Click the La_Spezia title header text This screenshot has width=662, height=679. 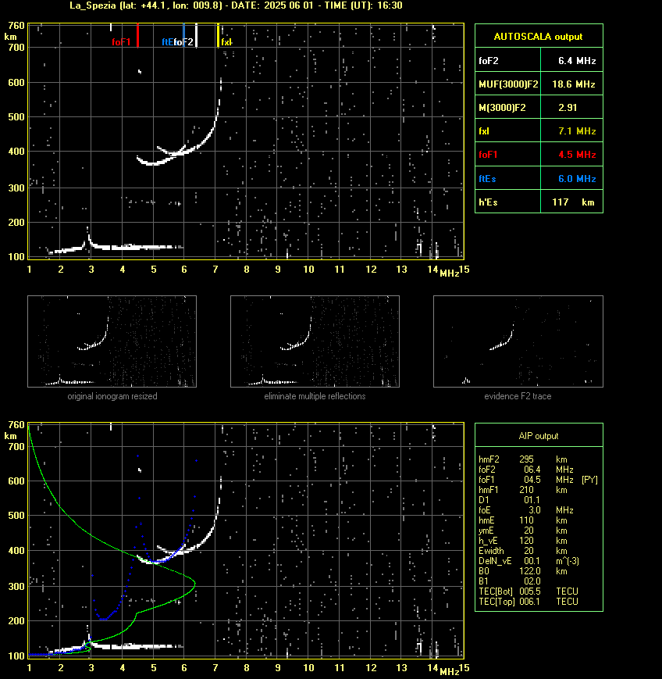pyautogui.click(x=236, y=5)
